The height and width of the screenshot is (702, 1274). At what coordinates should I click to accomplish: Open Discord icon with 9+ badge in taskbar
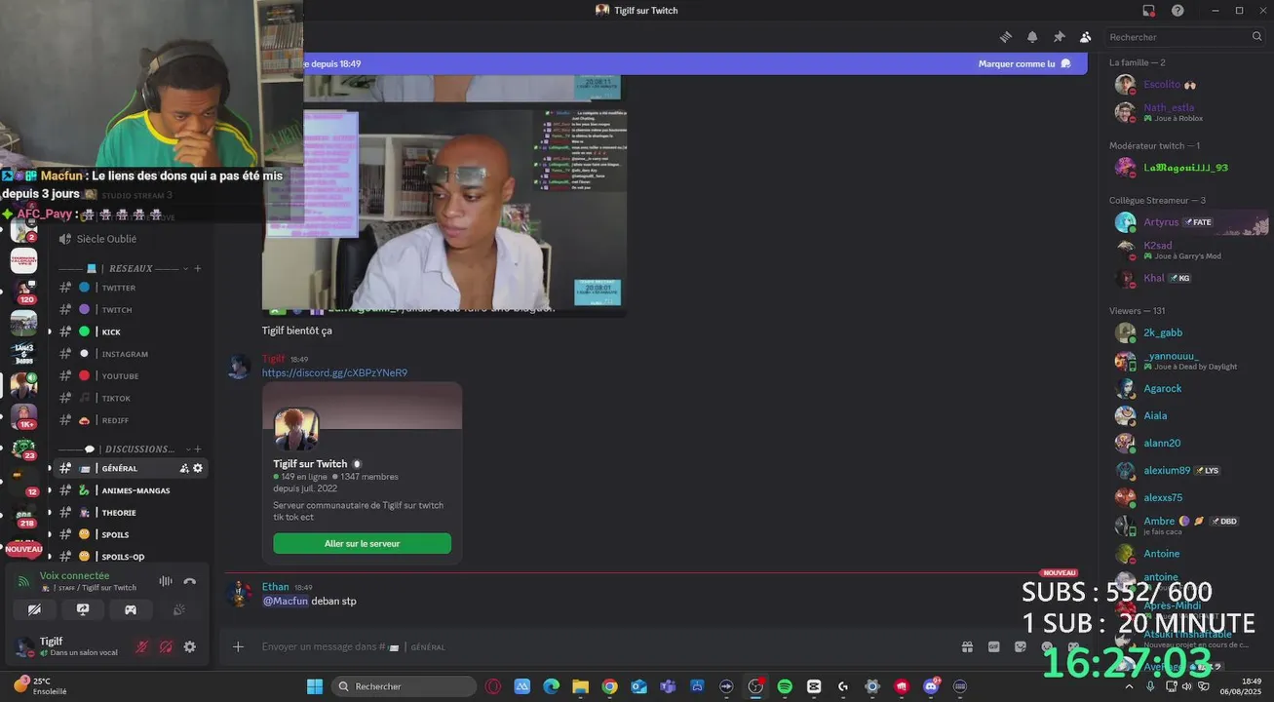click(x=931, y=686)
